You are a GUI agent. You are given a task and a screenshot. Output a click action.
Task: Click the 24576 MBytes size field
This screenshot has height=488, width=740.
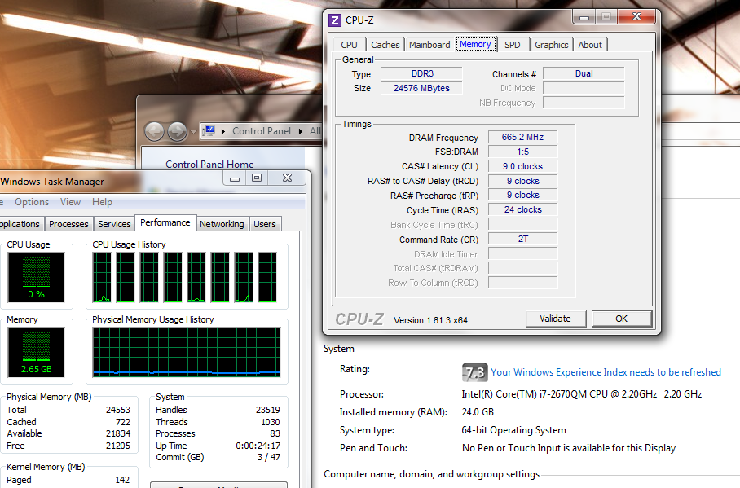pos(422,88)
